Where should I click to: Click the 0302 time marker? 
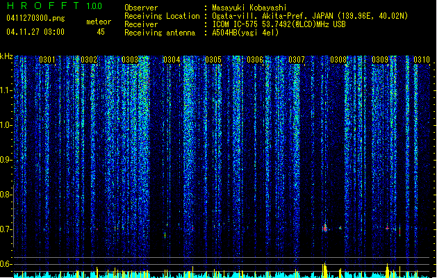89,60
